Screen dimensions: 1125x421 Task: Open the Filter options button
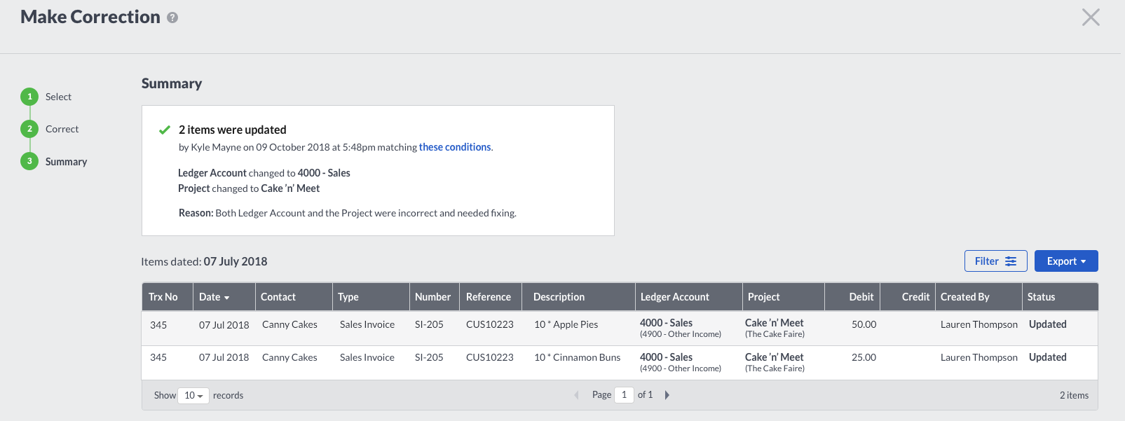995,261
